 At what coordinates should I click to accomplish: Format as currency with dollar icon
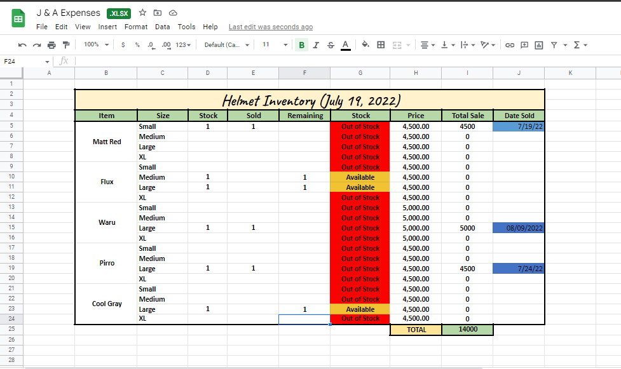pos(123,45)
